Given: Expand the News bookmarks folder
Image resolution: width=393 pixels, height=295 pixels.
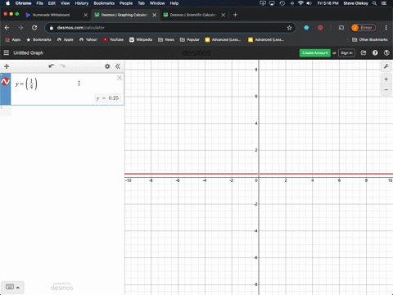Looking at the screenshot, I should click(x=166, y=39).
